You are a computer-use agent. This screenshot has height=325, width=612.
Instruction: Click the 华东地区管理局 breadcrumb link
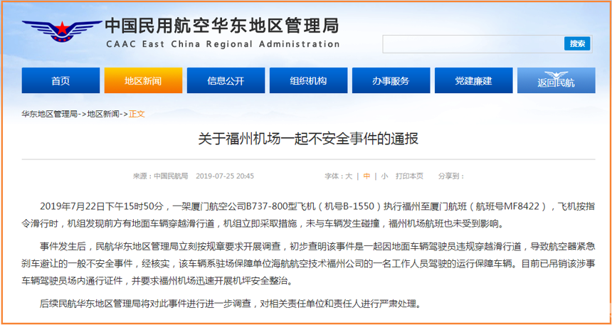tap(49, 114)
